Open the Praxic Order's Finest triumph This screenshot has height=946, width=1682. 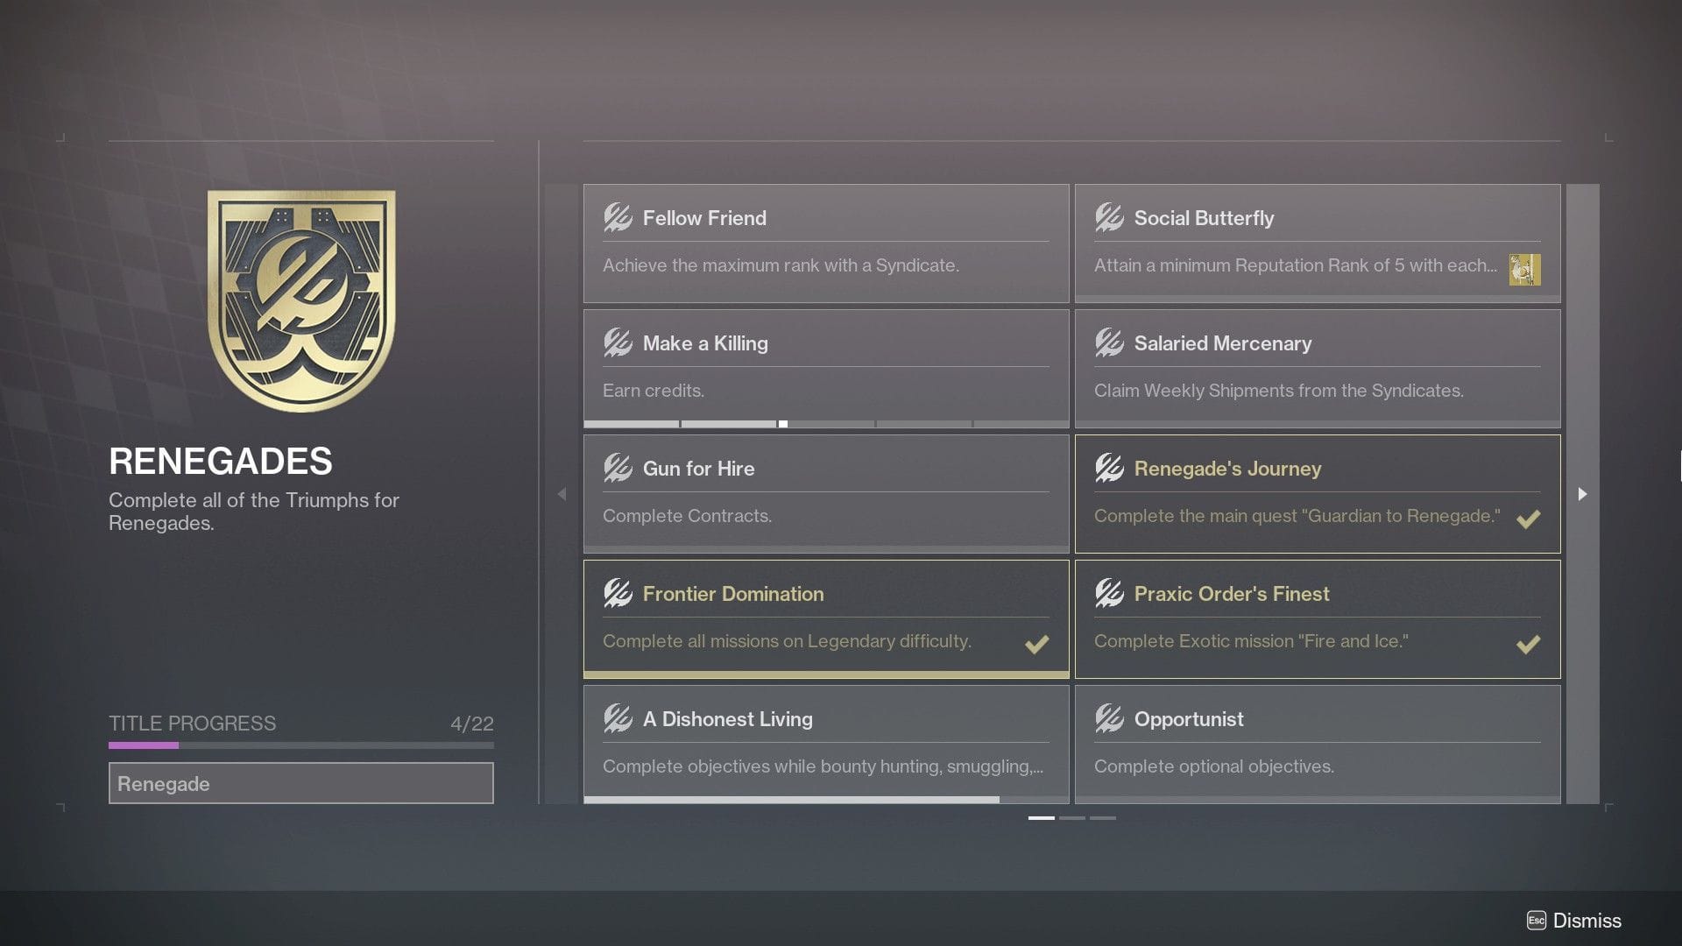click(x=1318, y=618)
